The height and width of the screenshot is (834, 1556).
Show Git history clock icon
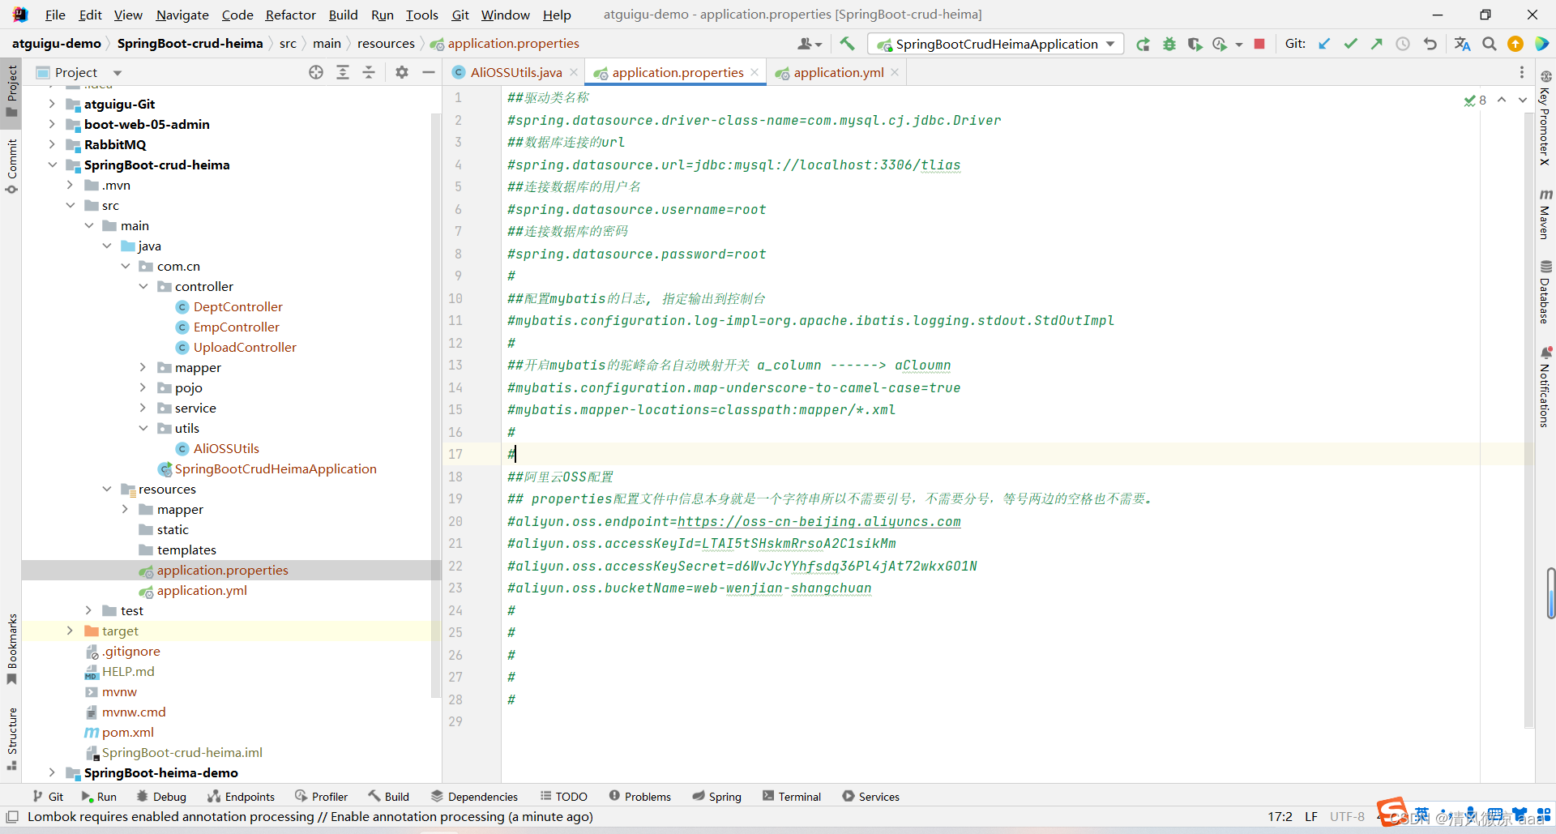tap(1403, 44)
